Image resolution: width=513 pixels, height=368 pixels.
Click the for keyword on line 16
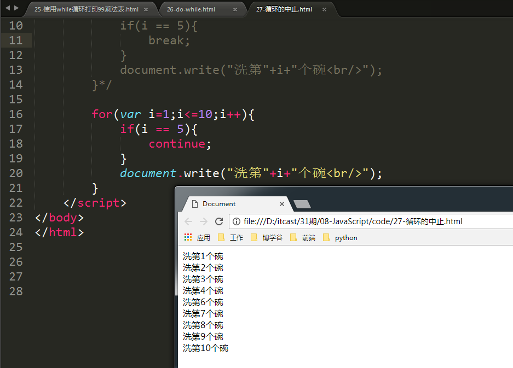pos(102,114)
